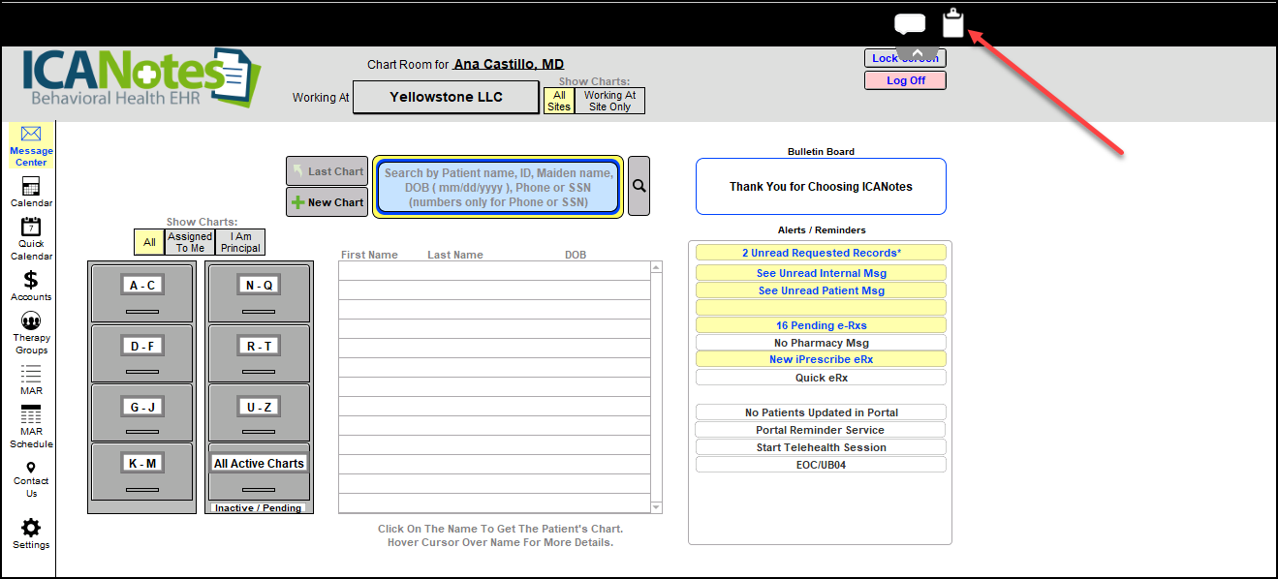Open Settings gear icon
Viewport: 1278px width, 579px height.
click(31, 528)
